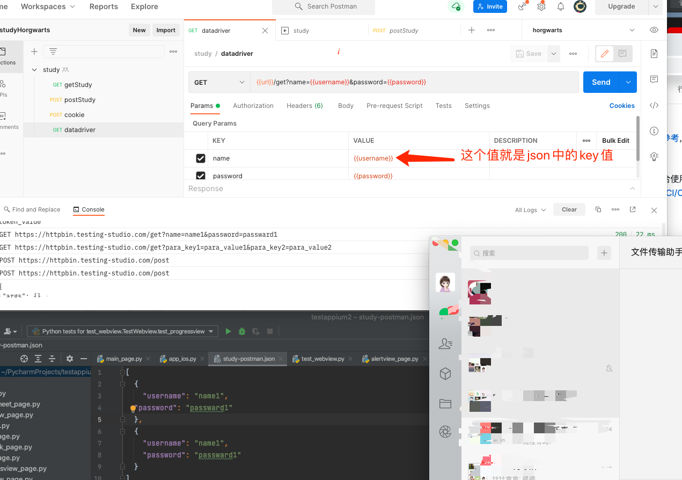682x480 pixels.
Task: Close the datadriver request tab
Action: [265, 31]
